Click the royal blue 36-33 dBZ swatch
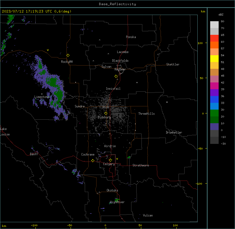Image resolution: width=235 pixels, height=229 pixels. point(214,99)
